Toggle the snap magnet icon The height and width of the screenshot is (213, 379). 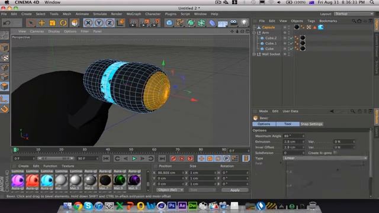tap(5, 109)
